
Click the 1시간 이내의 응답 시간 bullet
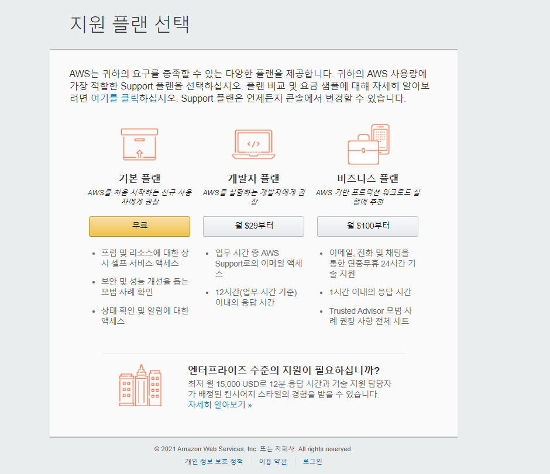(370, 292)
